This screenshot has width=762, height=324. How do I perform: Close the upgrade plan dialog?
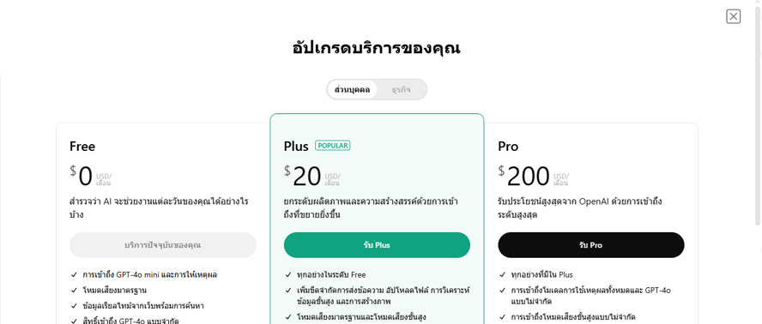coord(734,16)
